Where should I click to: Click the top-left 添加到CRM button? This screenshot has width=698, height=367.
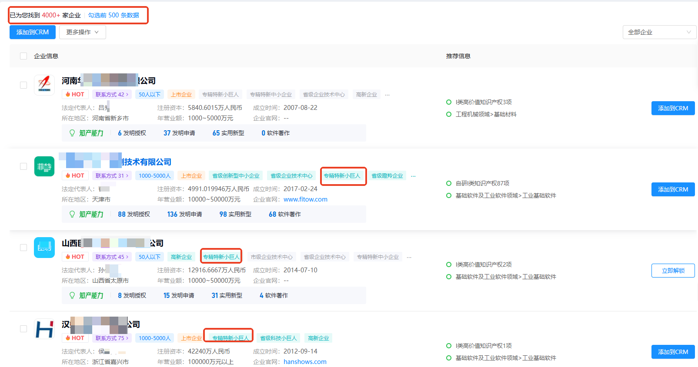tap(33, 32)
